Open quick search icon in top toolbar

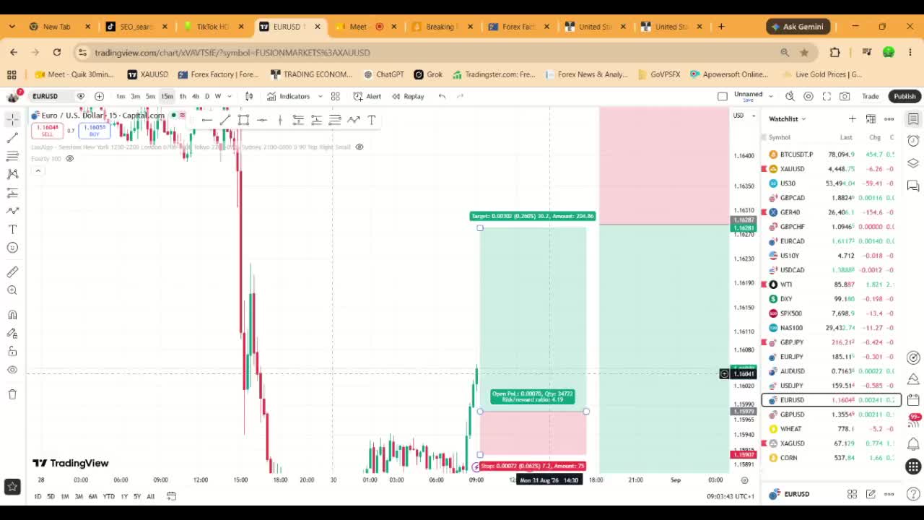[790, 96]
